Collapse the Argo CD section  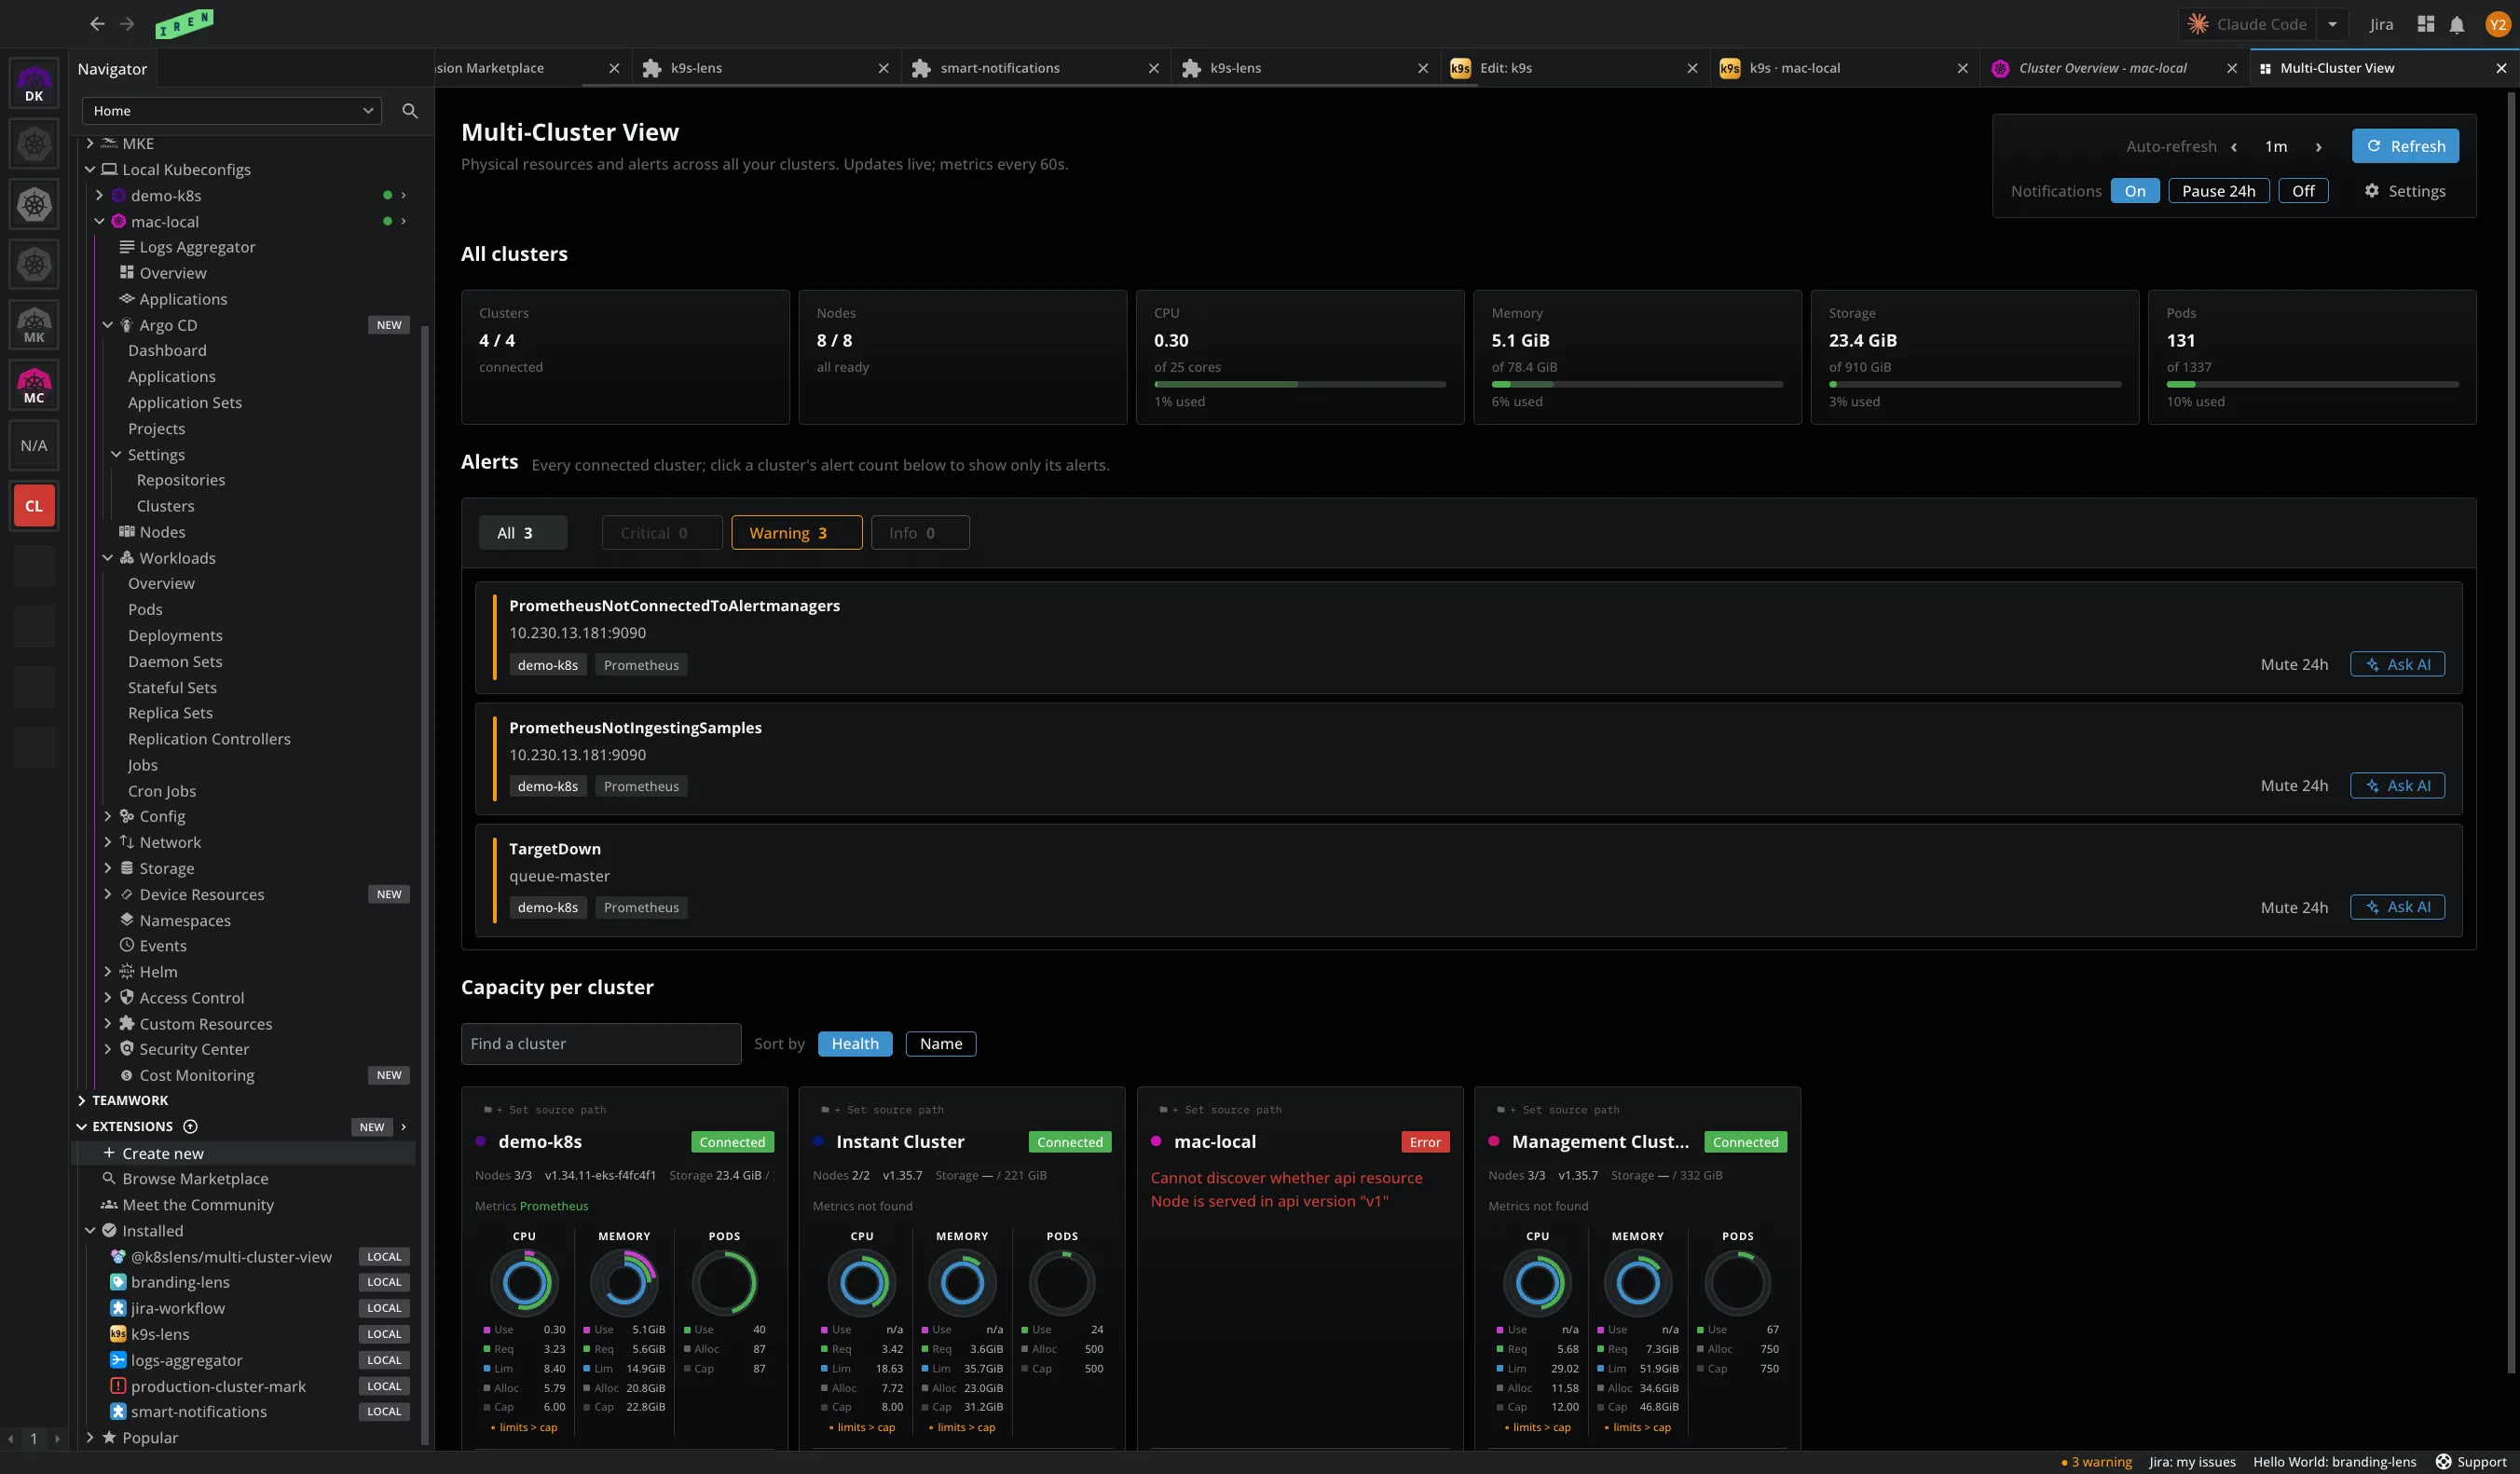click(x=108, y=325)
